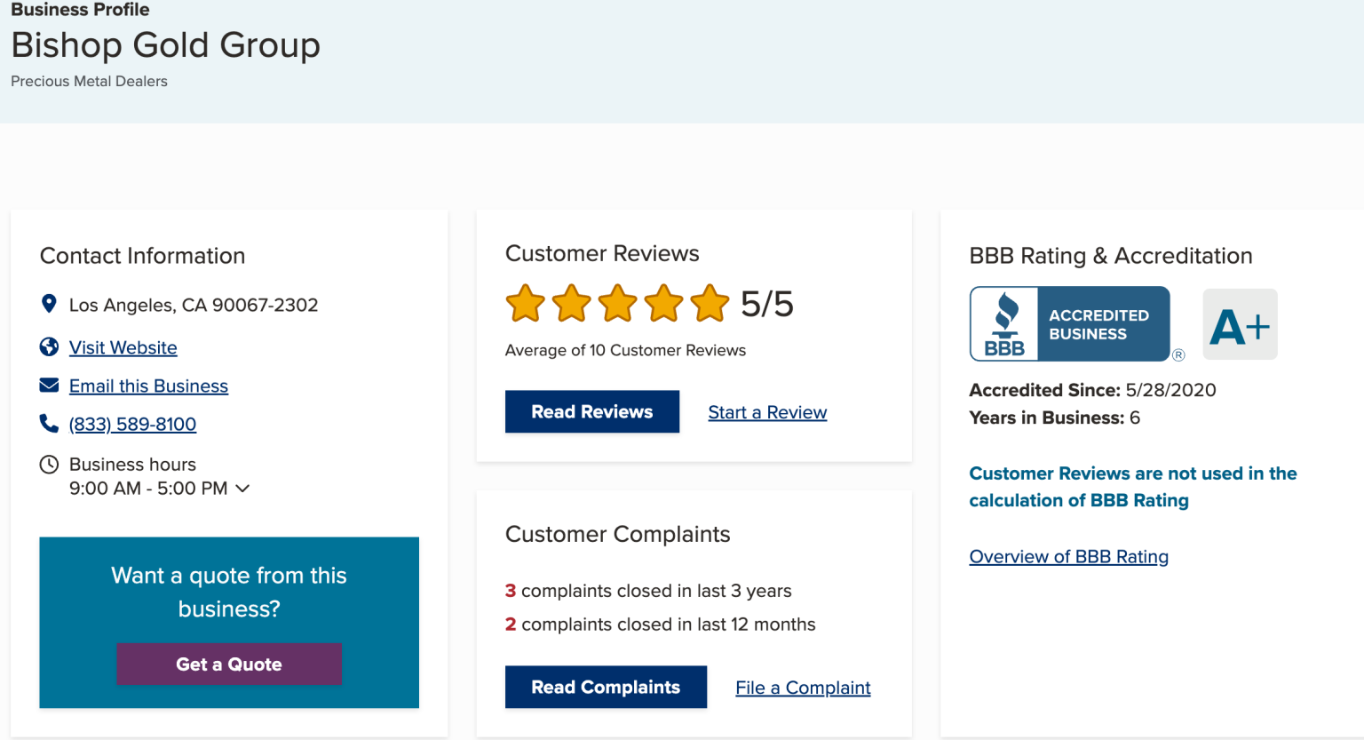Click the BBB Accredited Business seal
Viewport: 1364px width, 740px height.
tap(1069, 323)
